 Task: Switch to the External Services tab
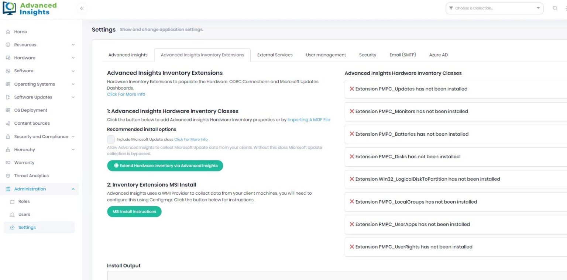(275, 55)
